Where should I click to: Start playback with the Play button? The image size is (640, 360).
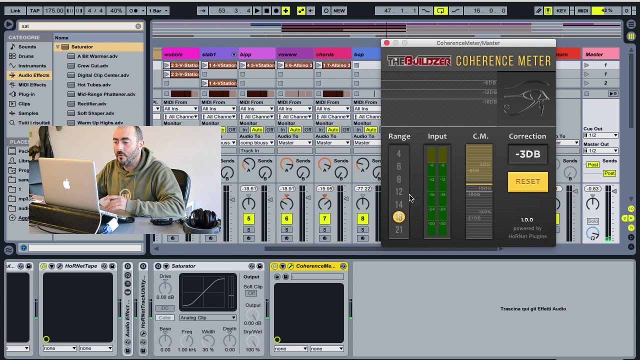pyautogui.click(x=257, y=10)
